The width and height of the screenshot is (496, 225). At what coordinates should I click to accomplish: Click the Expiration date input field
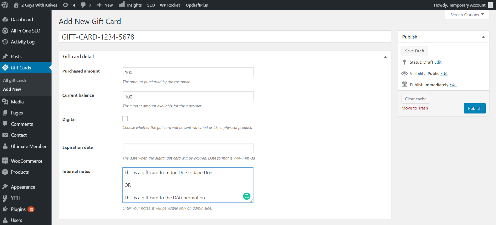click(x=188, y=148)
